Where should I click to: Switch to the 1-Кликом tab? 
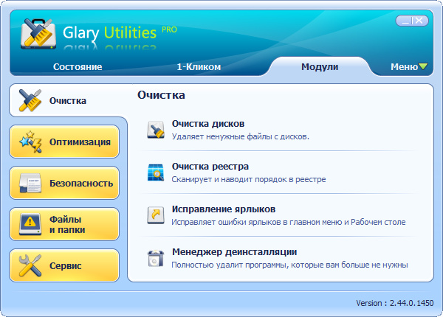[199, 67]
